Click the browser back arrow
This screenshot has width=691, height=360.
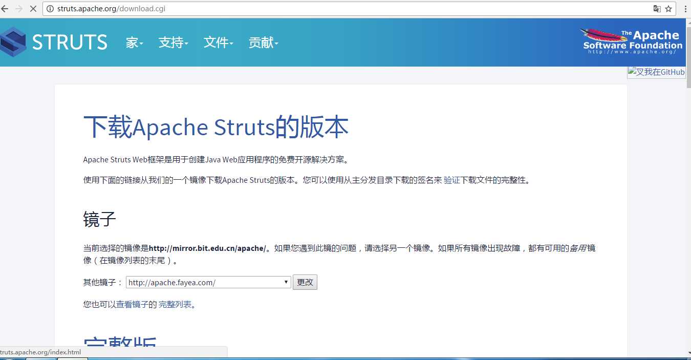coord(5,9)
